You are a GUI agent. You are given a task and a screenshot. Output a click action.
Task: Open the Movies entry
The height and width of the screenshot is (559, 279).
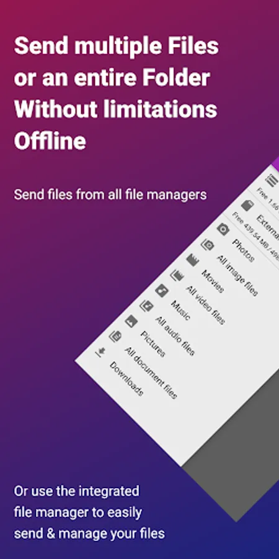(213, 281)
